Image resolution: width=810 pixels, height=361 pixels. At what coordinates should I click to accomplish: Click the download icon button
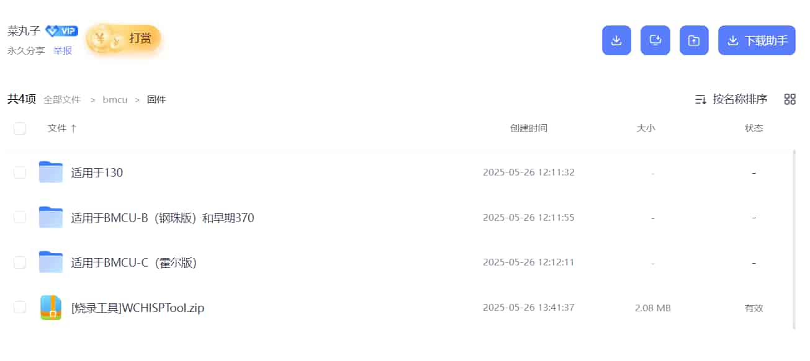click(x=616, y=40)
